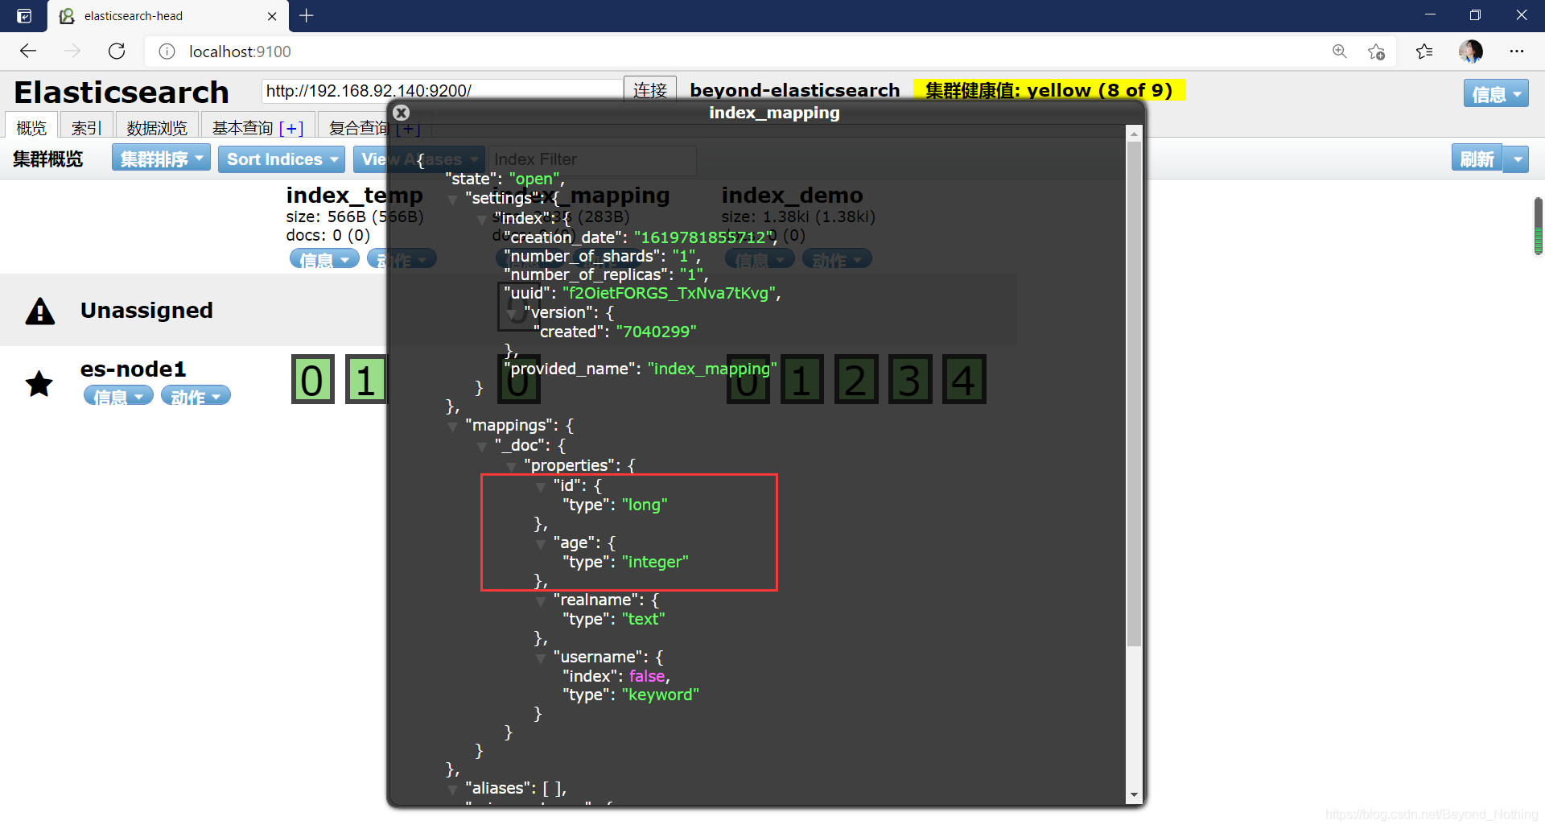Viewport: 1545px width, 829px height.
Task: Collapse the "username" field node
Action: pyautogui.click(x=541, y=658)
